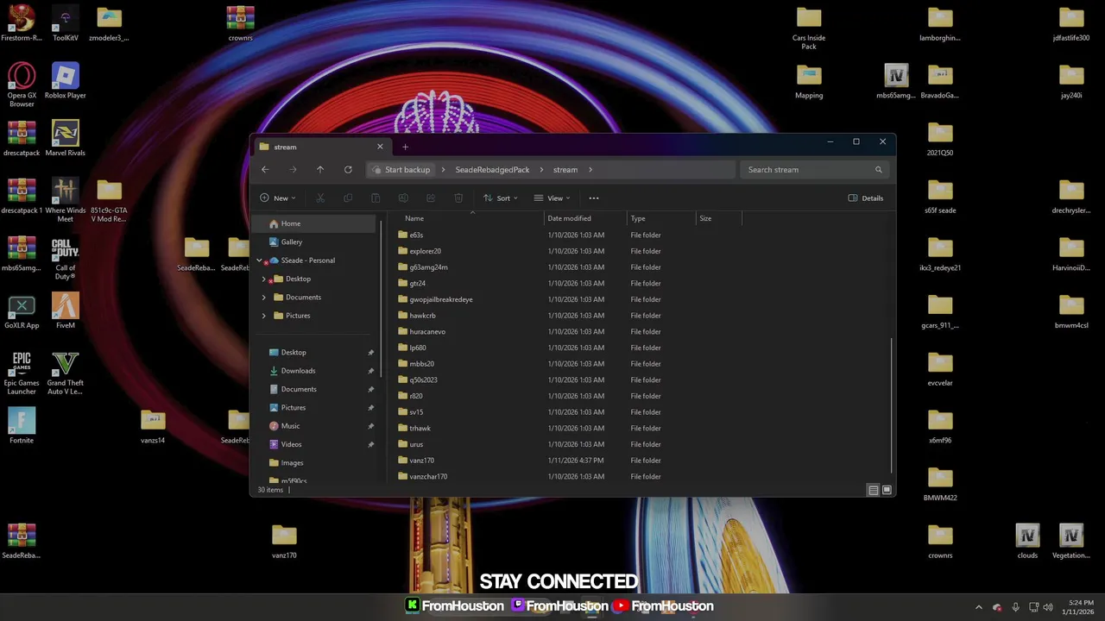Select the Fortnite desktop icon

pos(22,425)
